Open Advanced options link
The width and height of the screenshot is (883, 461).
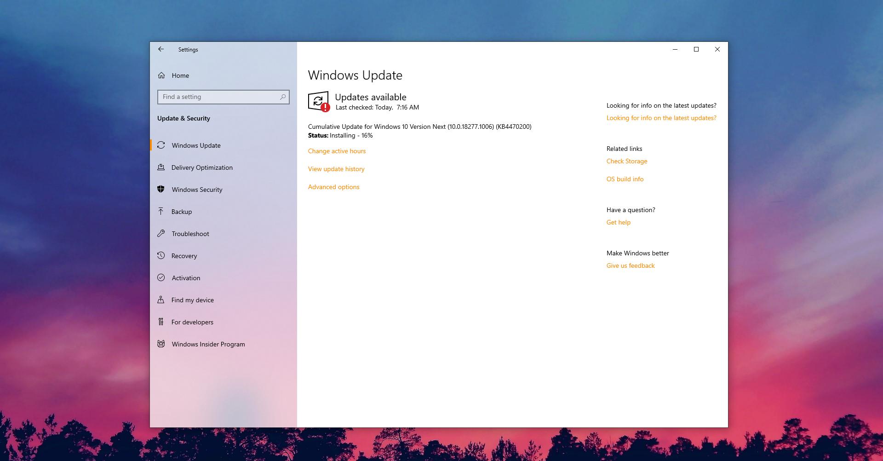pos(334,187)
